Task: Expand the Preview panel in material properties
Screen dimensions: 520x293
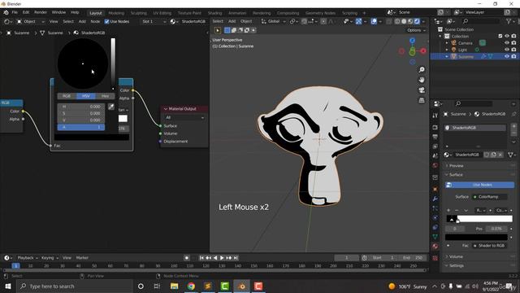Action: (457, 165)
